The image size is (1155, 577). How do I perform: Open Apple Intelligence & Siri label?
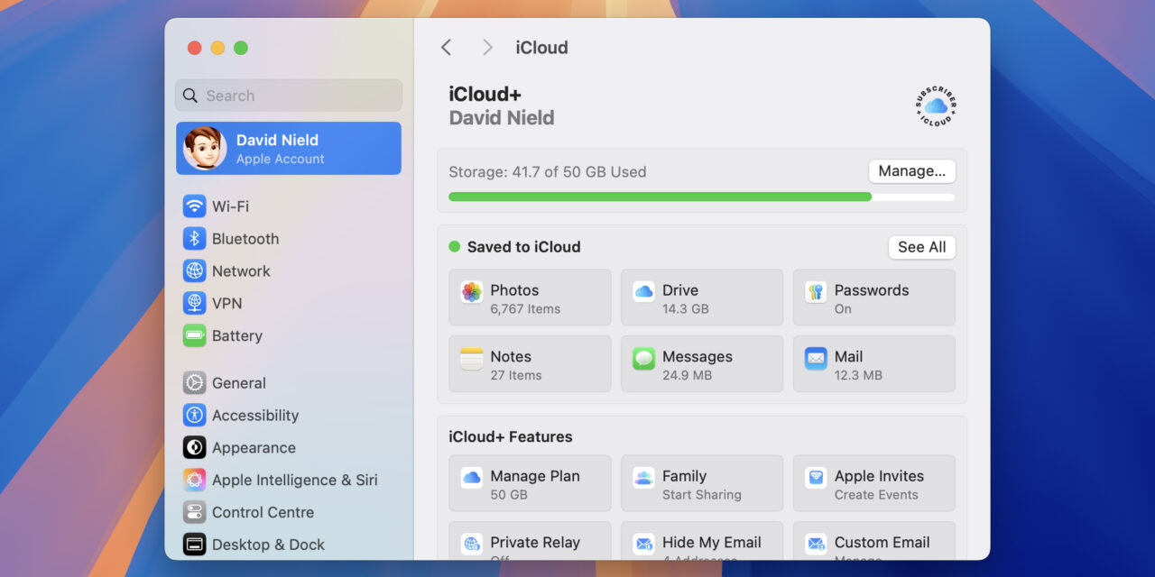(295, 481)
